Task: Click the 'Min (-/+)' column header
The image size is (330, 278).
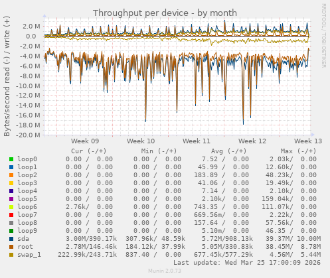Action: (159, 151)
